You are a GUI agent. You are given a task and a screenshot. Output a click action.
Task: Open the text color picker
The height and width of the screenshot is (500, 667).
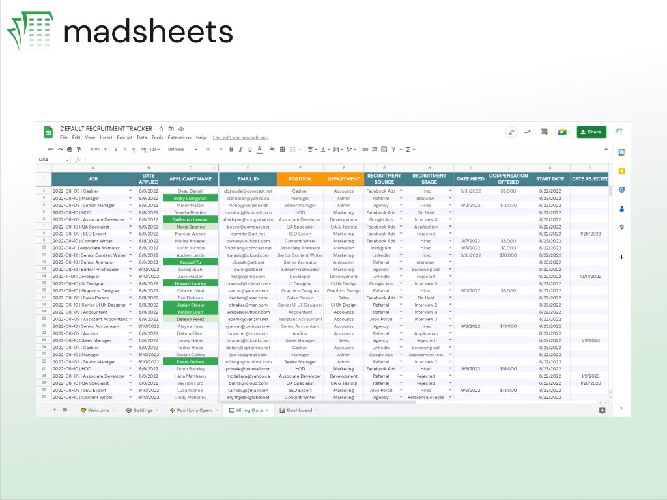point(260,150)
